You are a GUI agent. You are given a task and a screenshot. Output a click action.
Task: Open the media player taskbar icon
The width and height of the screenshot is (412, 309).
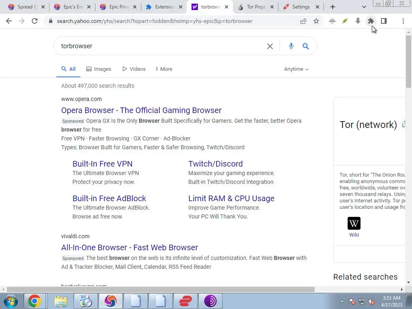pos(86,301)
